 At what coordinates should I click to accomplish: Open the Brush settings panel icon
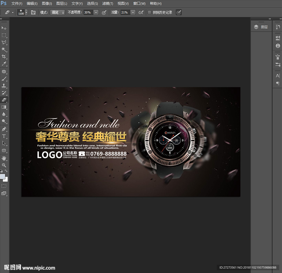pos(278,65)
